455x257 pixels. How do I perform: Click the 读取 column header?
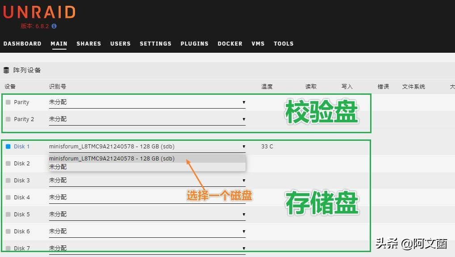pos(311,87)
